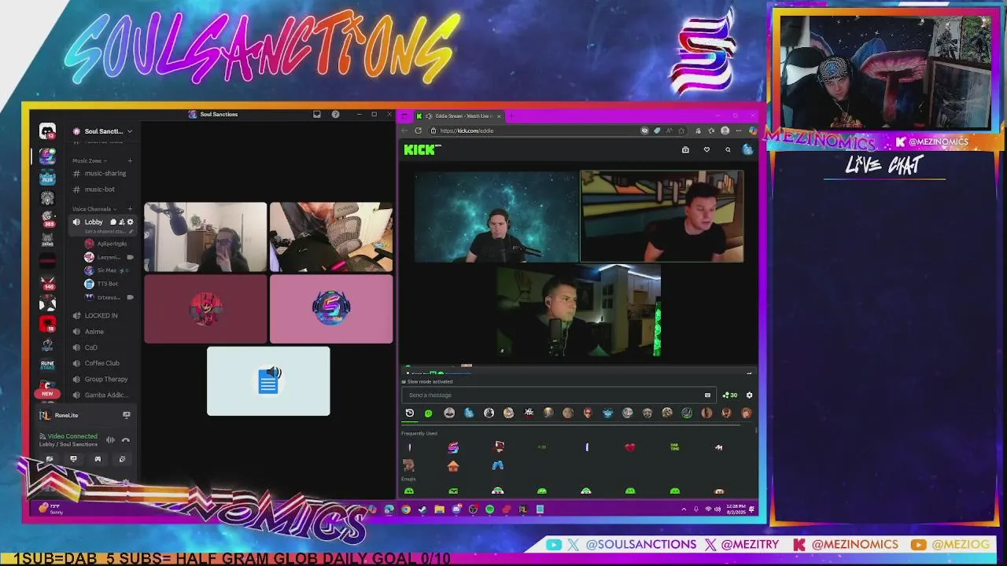Add channel to Music Zone category
Screen dimensions: 1007x566
[x=130, y=160]
